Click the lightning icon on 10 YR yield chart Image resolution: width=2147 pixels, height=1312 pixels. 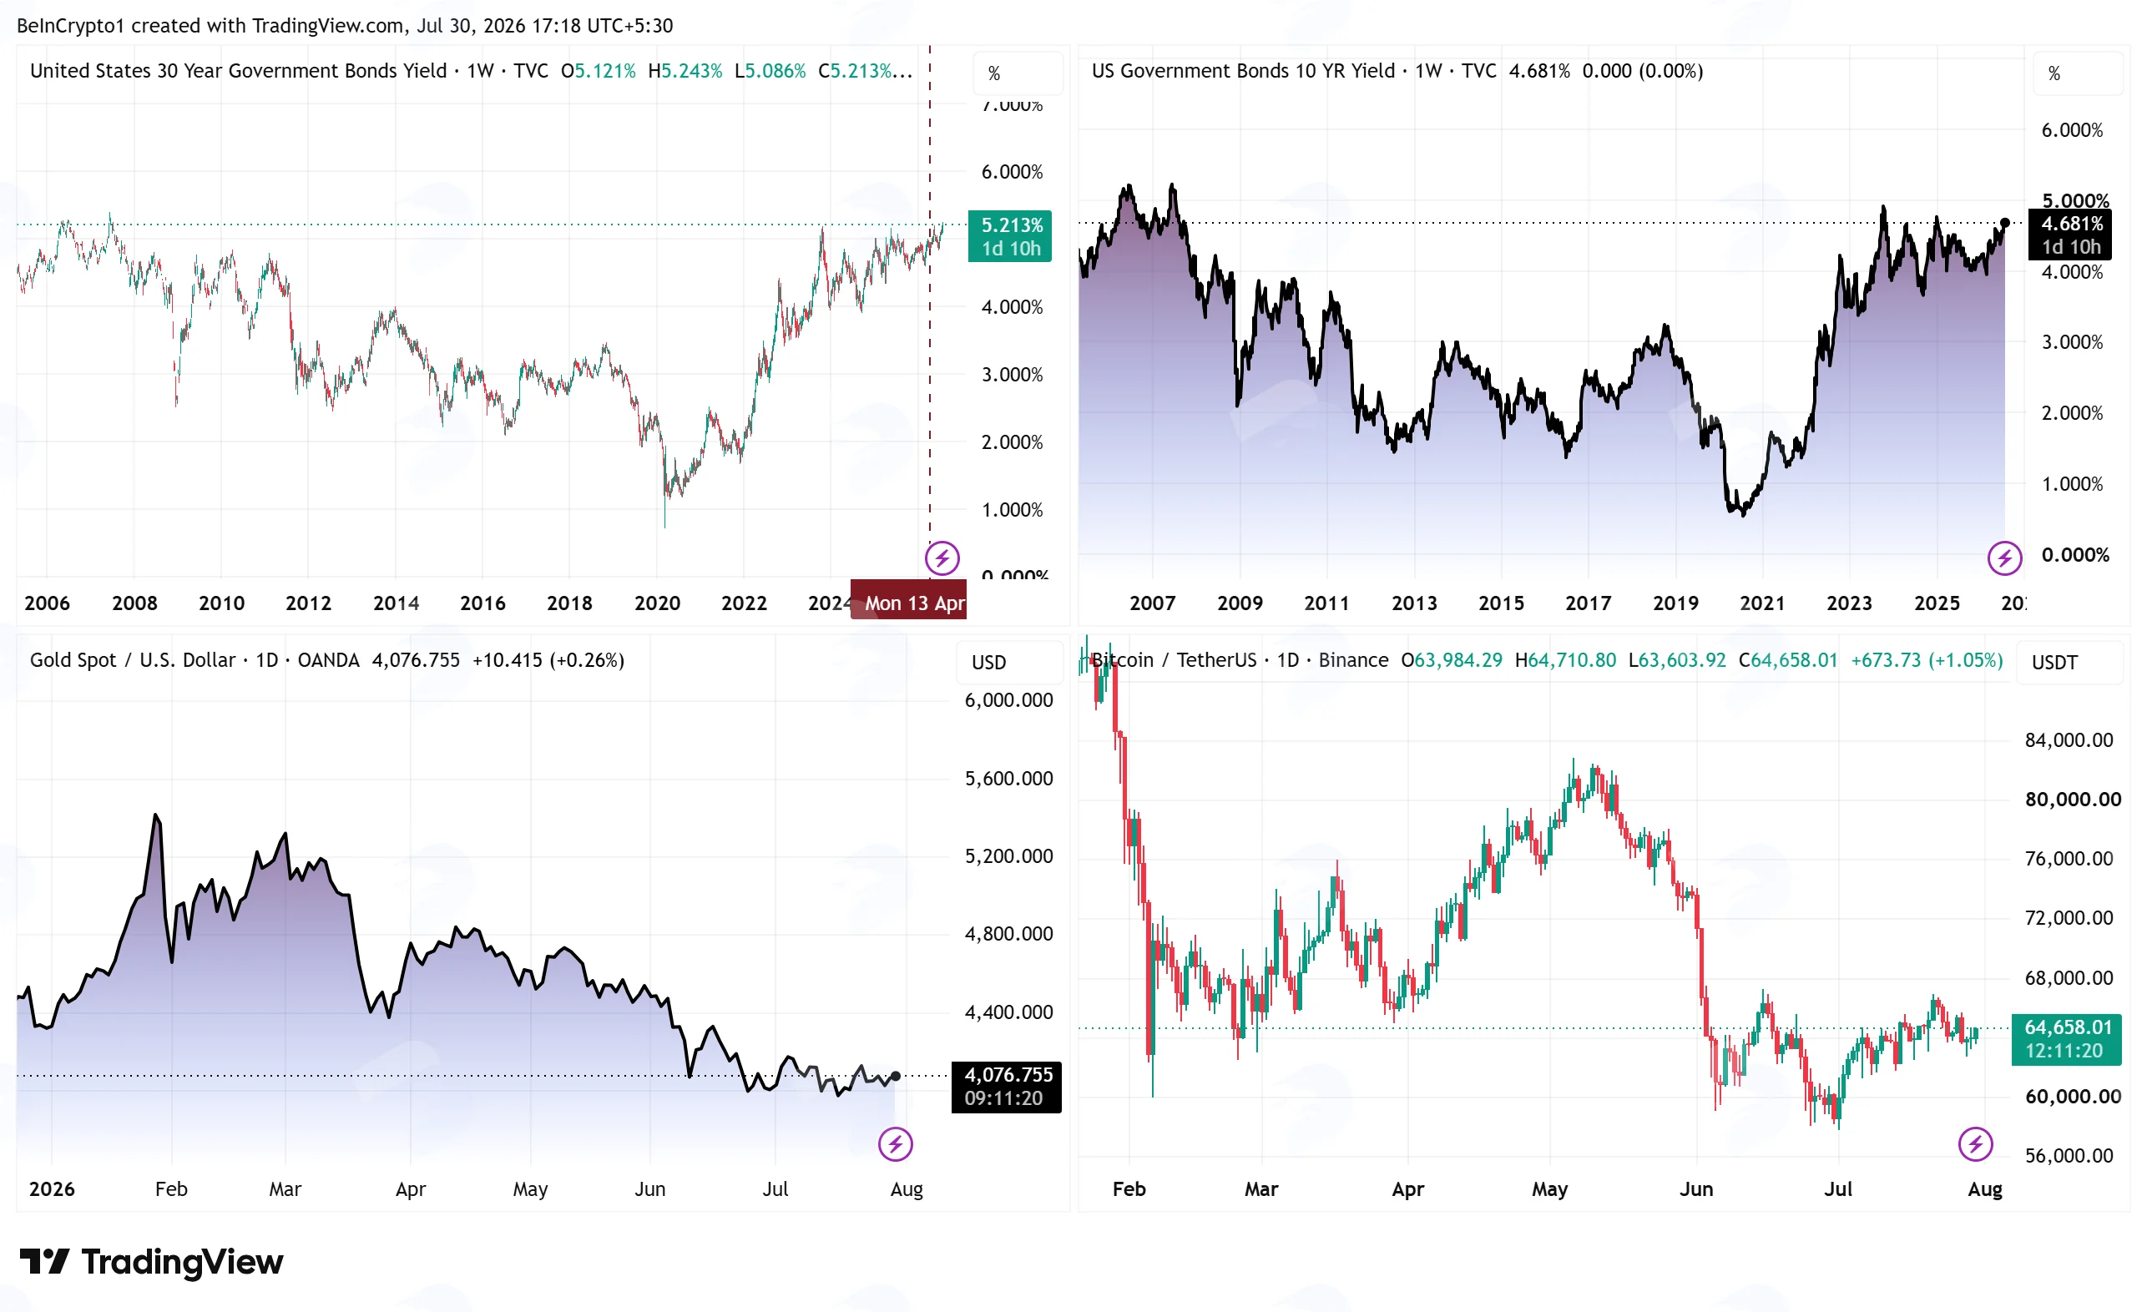[x=2004, y=558]
